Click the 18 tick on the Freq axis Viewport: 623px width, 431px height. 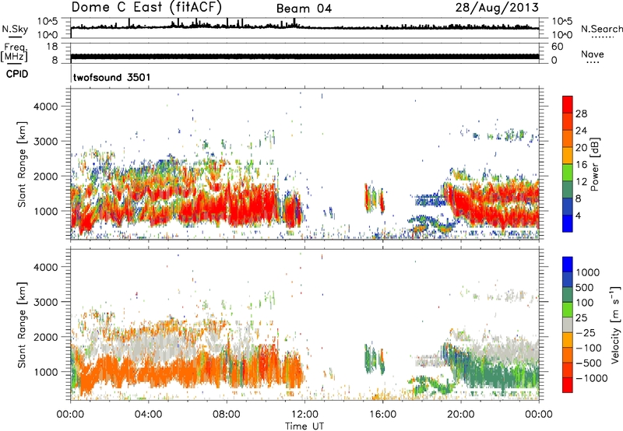tap(51, 47)
